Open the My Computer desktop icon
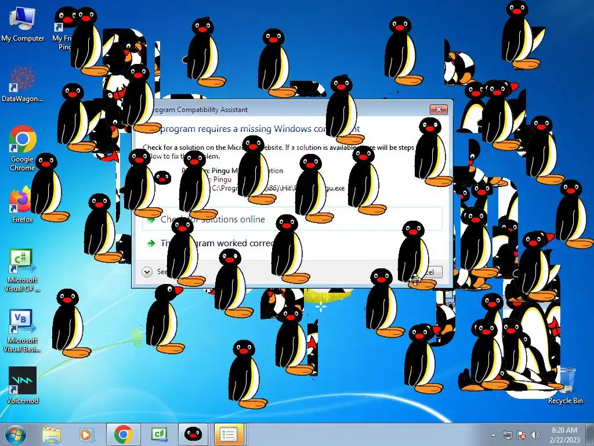Image resolution: width=594 pixels, height=446 pixels. point(23,24)
